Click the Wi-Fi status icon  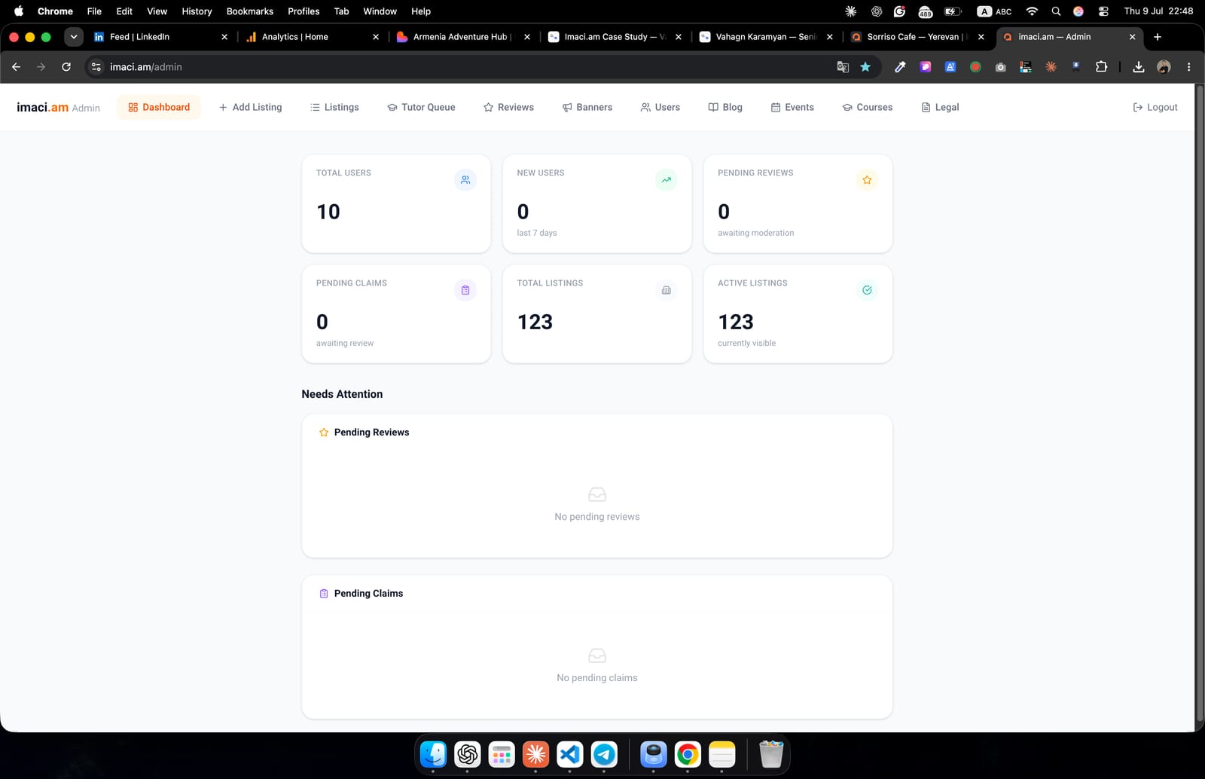pyautogui.click(x=1033, y=11)
